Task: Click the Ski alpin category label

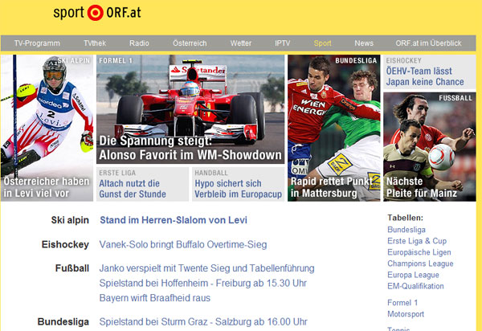Action: (x=70, y=220)
